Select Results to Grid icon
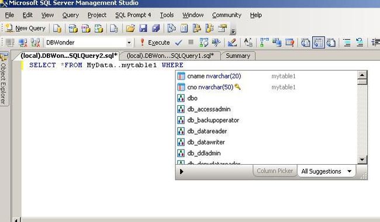 [x=319, y=43]
